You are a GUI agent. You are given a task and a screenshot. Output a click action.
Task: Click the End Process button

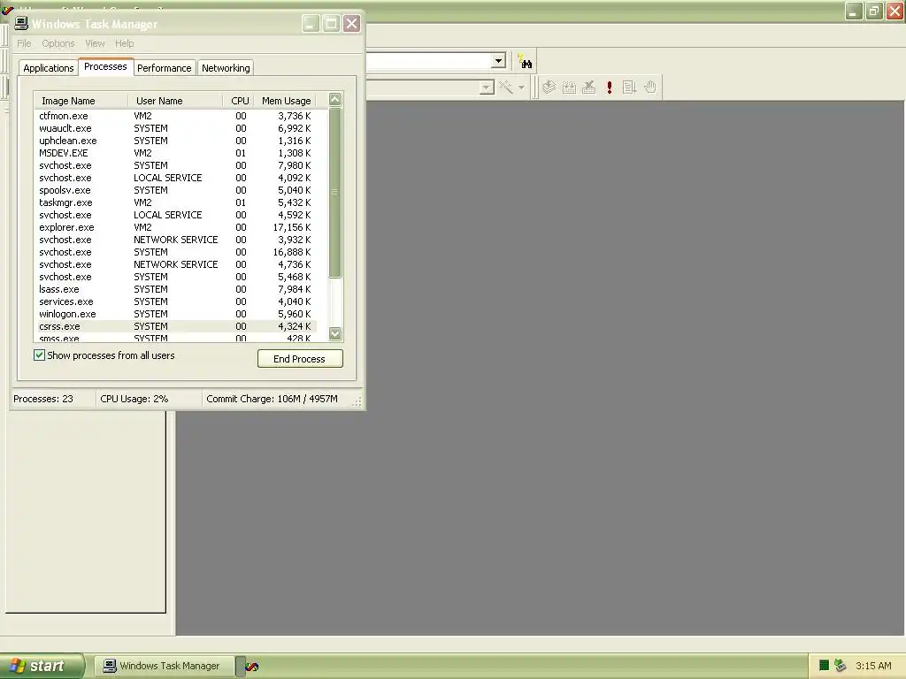[x=300, y=359]
